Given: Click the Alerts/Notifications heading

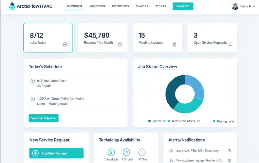Looking at the screenshot, I should point(187,140).
